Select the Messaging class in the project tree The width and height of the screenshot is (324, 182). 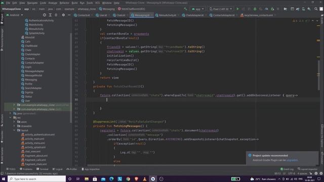(31, 80)
